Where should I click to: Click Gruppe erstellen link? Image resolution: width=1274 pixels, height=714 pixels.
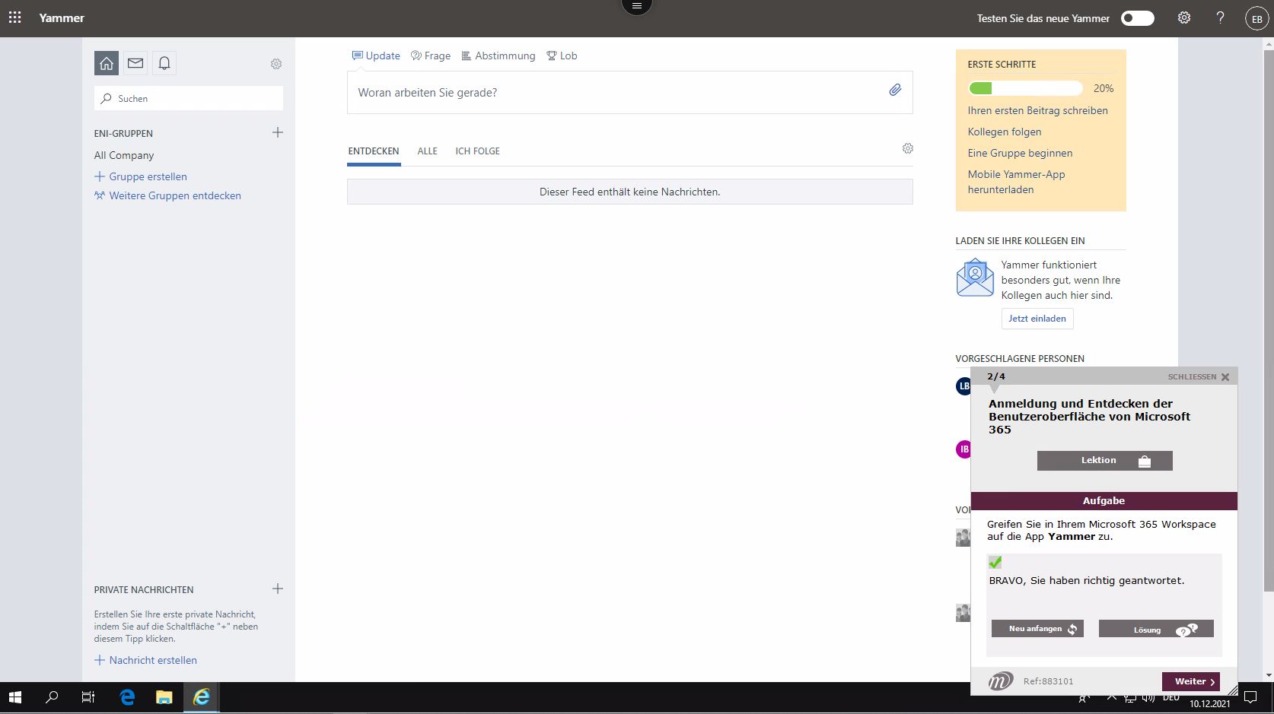coord(141,176)
